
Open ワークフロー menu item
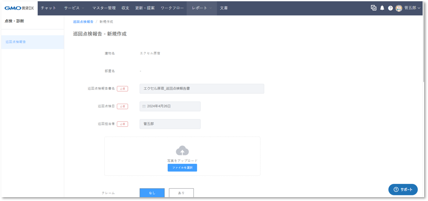pos(172,8)
